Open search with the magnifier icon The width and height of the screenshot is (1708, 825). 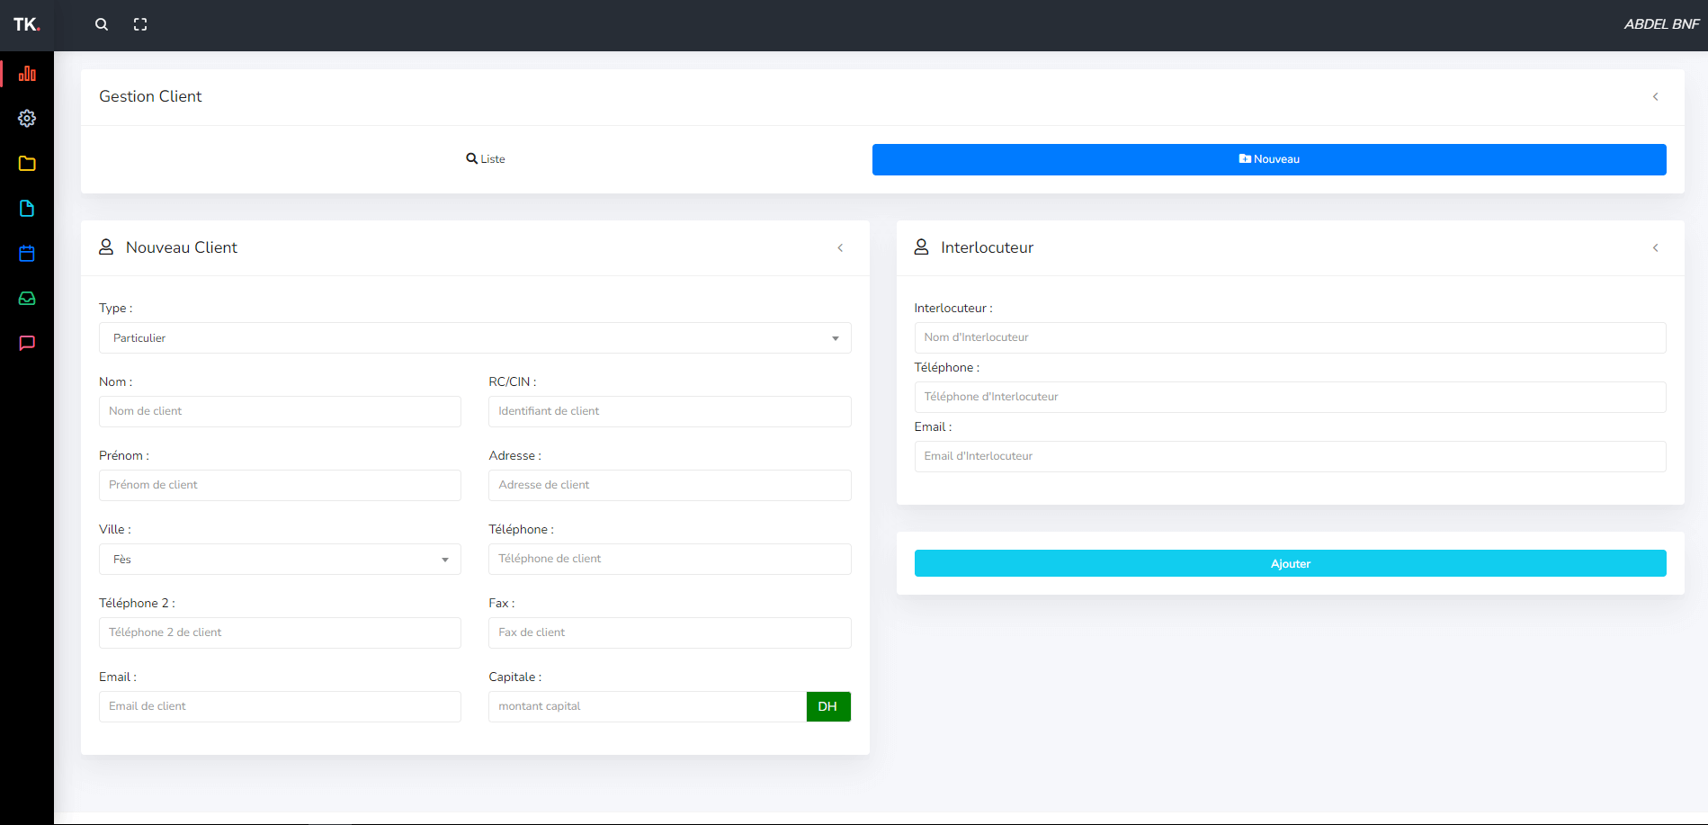coord(102,24)
